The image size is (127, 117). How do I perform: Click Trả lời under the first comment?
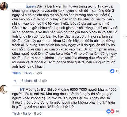coord(28,73)
